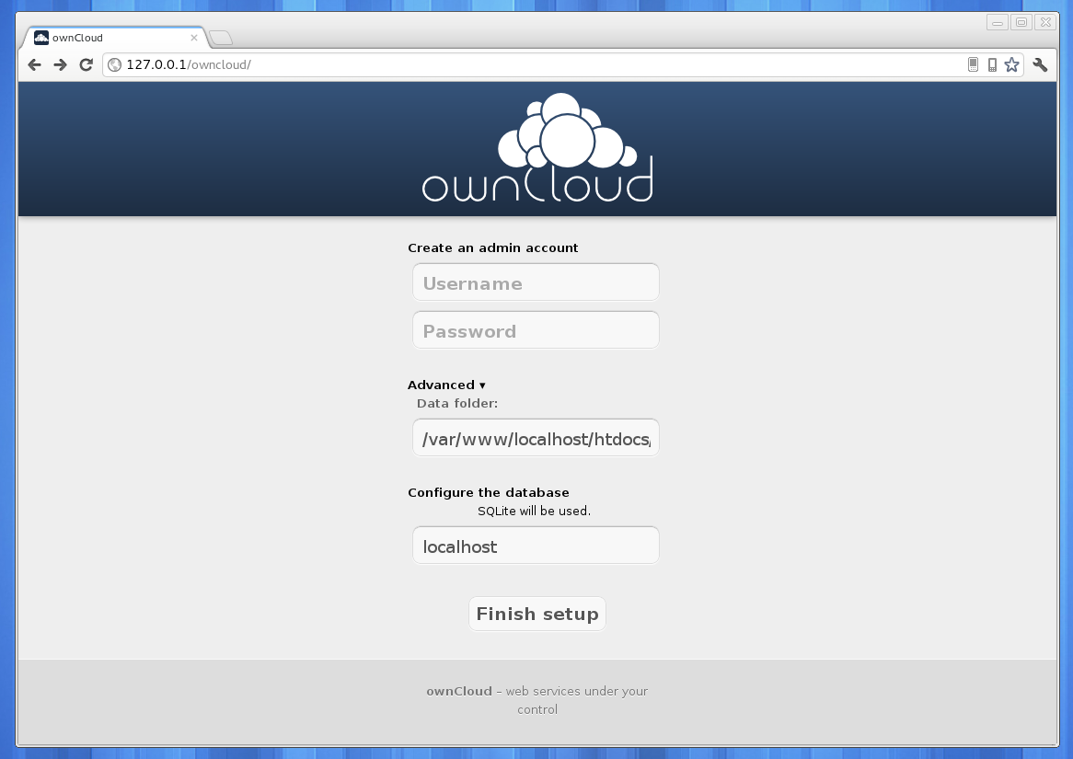
Task: Select the ownCloud browser tab
Action: point(114,38)
